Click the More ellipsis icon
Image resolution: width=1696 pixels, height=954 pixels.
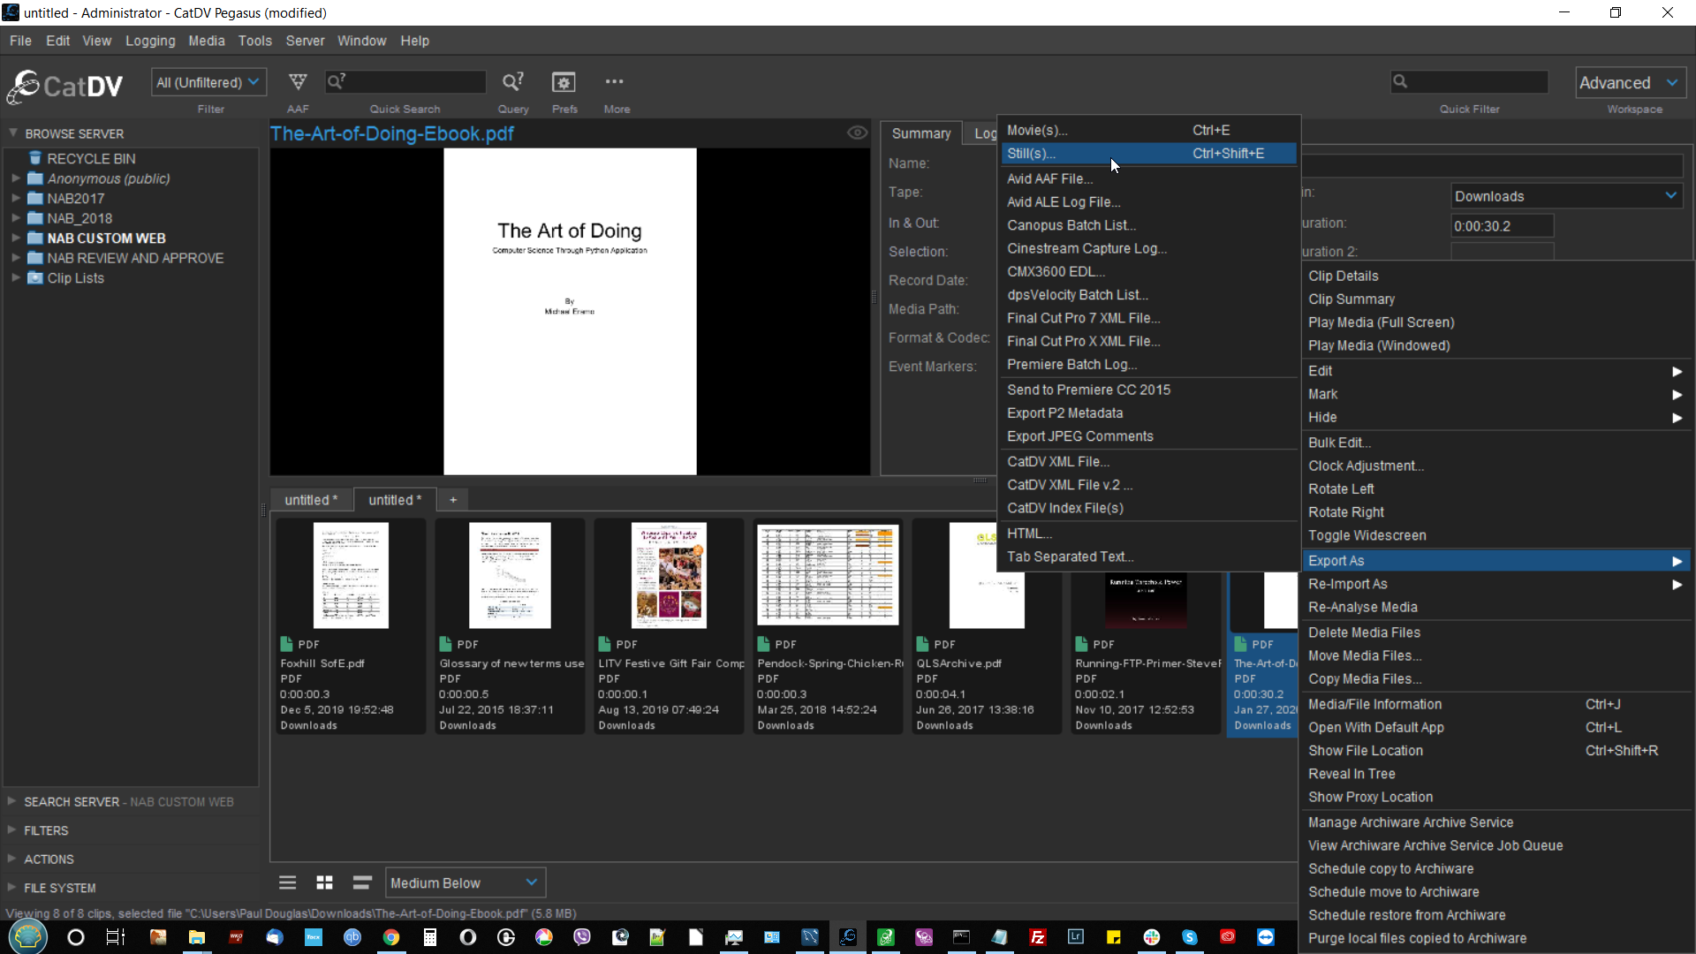click(615, 81)
